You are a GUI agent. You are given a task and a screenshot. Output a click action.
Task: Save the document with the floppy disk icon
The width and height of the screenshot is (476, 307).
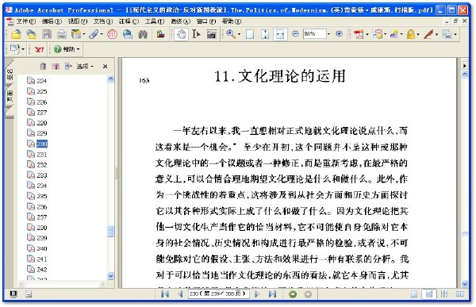(x=47, y=34)
